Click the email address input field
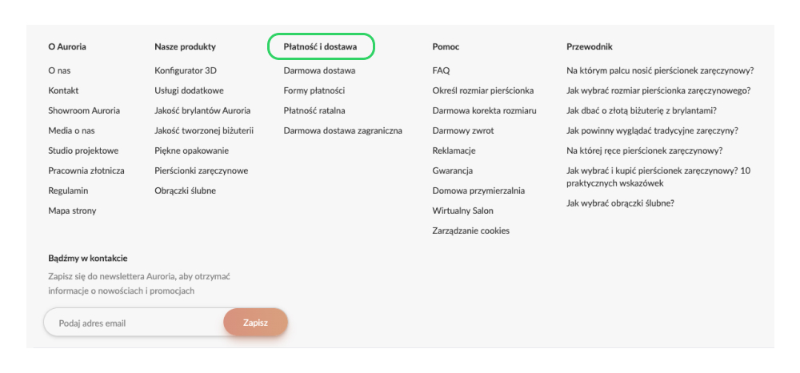Screen dimensions: 800x373 point(133,323)
